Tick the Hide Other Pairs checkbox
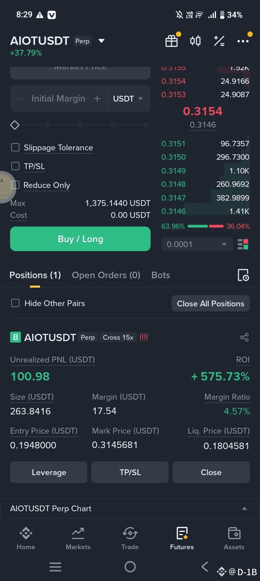 [15, 303]
